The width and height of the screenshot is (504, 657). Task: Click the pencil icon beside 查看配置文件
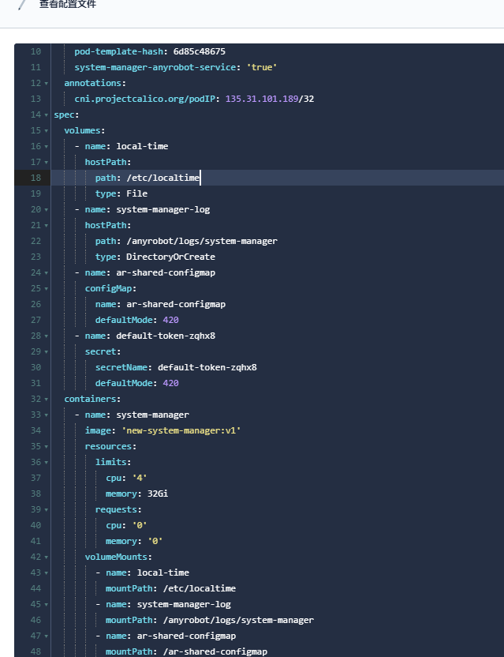click(22, 4)
